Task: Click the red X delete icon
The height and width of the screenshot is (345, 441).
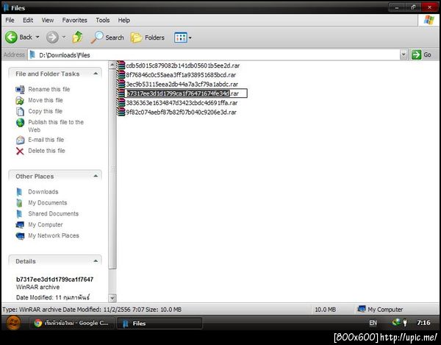Action: pos(20,151)
